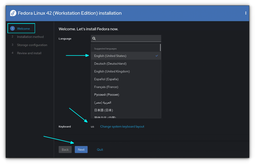Open the Language selection combo box

[126, 38]
